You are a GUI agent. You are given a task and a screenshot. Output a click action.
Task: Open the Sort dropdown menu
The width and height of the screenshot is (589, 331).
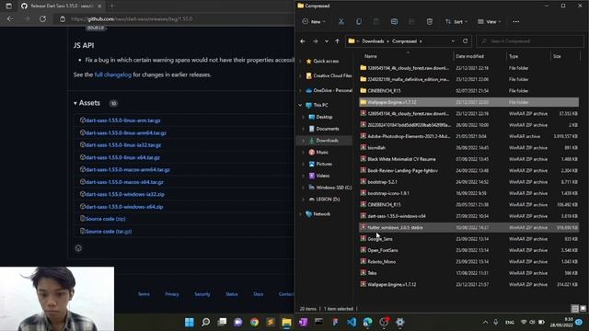coord(456,22)
